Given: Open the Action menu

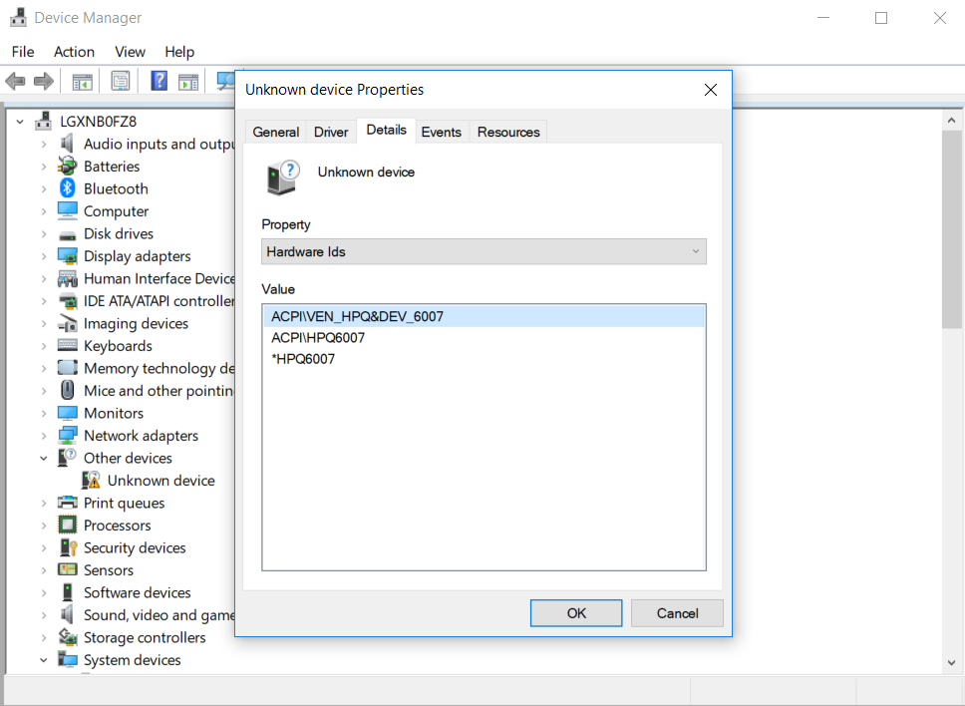Looking at the screenshot, I should click(x=74, y=52).
